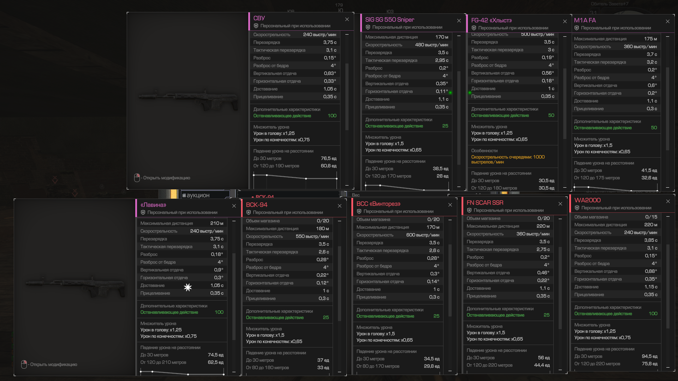Image resolution: width=678 pixels, height=381 pixels.
Task: Click ВСК-94 magazine capacity 0/20 row
Action: 287,221
